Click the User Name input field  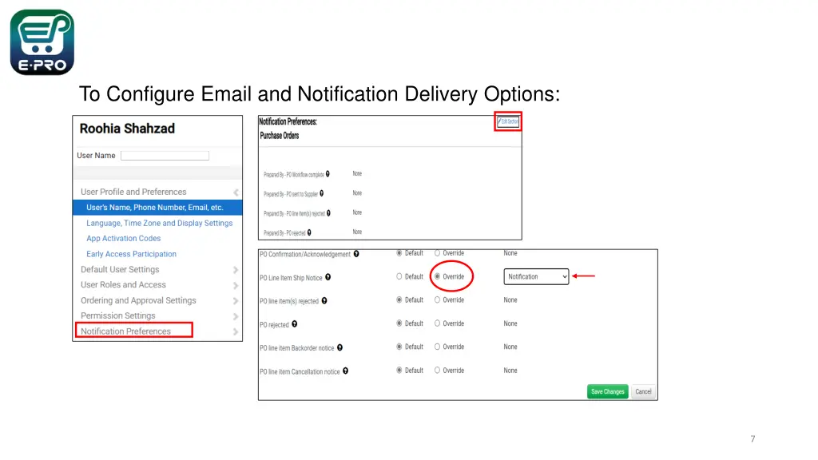(165, 156)
